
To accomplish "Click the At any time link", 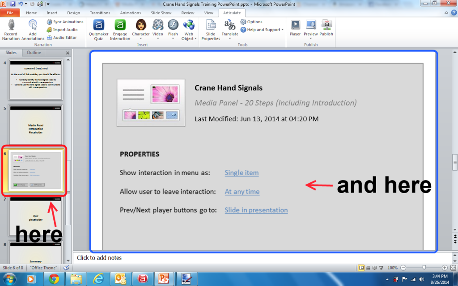I will pos(242,192).
